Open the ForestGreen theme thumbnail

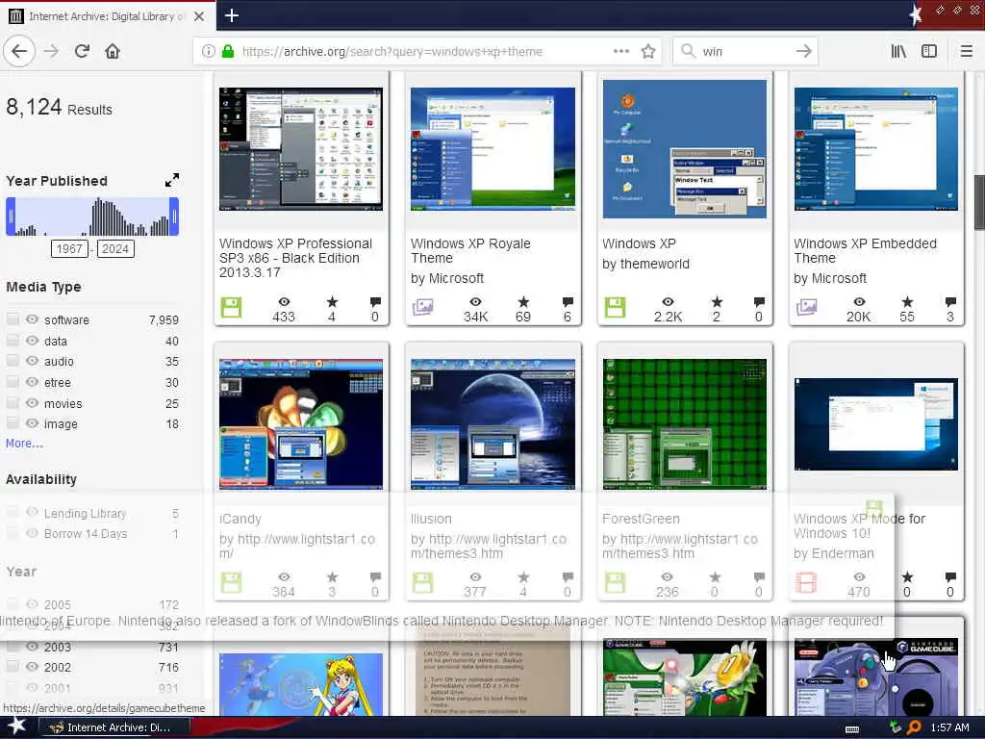[x=685, y=424]
